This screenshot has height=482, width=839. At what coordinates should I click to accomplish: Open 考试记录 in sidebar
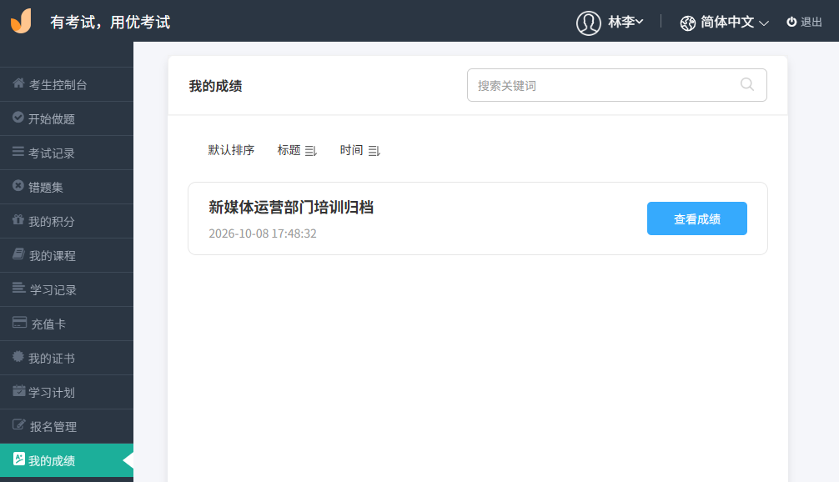pos(67,153)
